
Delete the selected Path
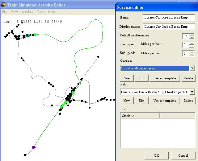click(x=188, y=101)
